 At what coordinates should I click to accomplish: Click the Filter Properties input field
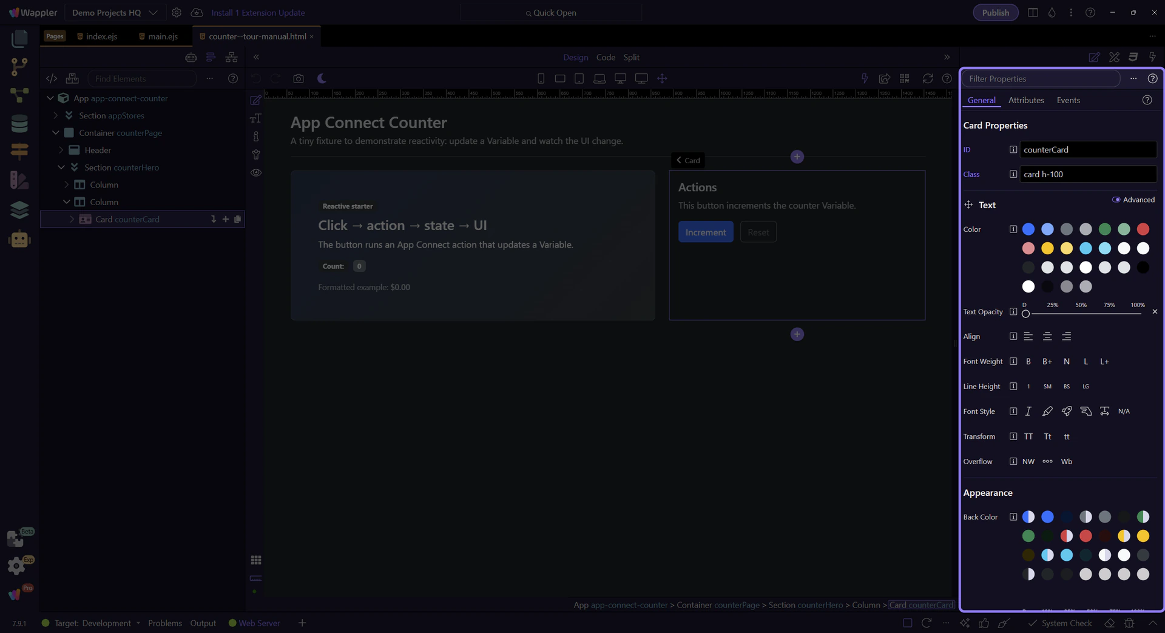[1040, 79]
